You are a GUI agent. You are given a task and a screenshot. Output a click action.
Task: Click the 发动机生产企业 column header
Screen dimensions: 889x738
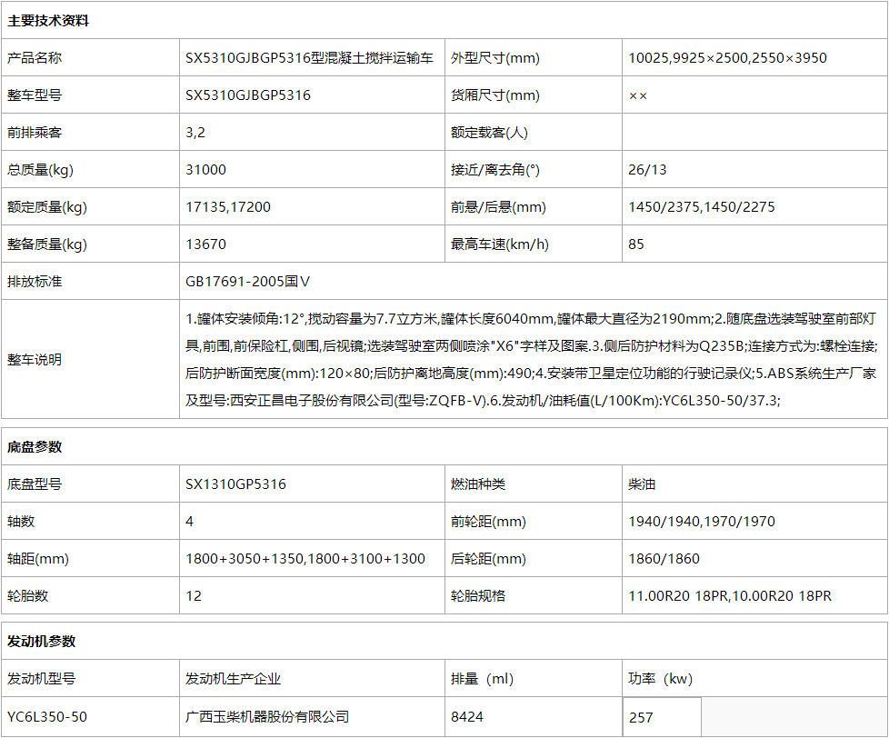233,679
